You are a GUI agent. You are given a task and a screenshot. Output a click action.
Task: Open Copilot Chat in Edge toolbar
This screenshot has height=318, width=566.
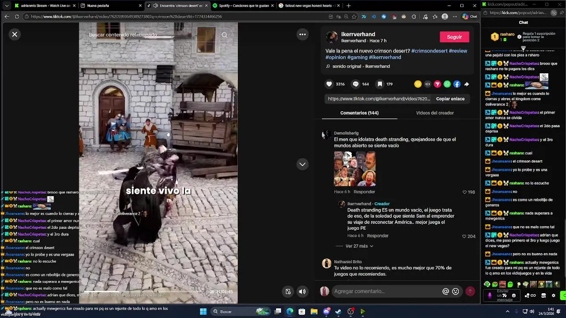coord(470,16)
